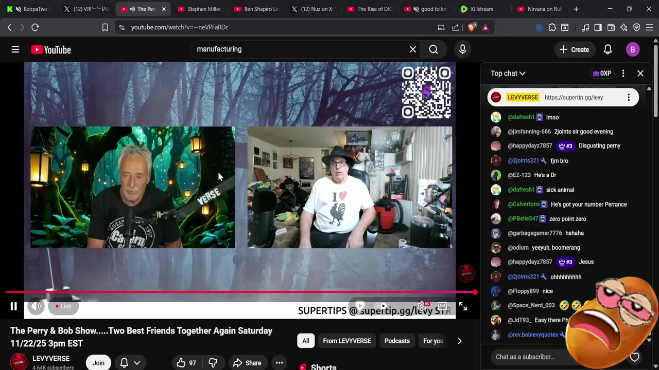
Task: Bookmark this page in the toolbar
Action: [105, 27]
